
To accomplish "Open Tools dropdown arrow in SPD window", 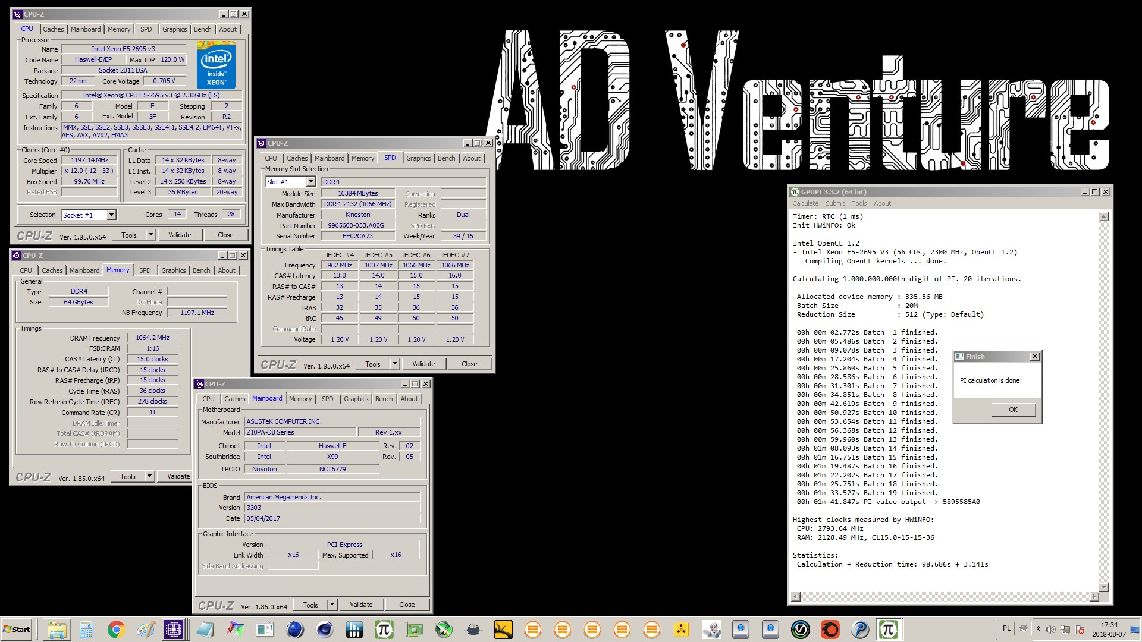I will click(x=394, y=364).
